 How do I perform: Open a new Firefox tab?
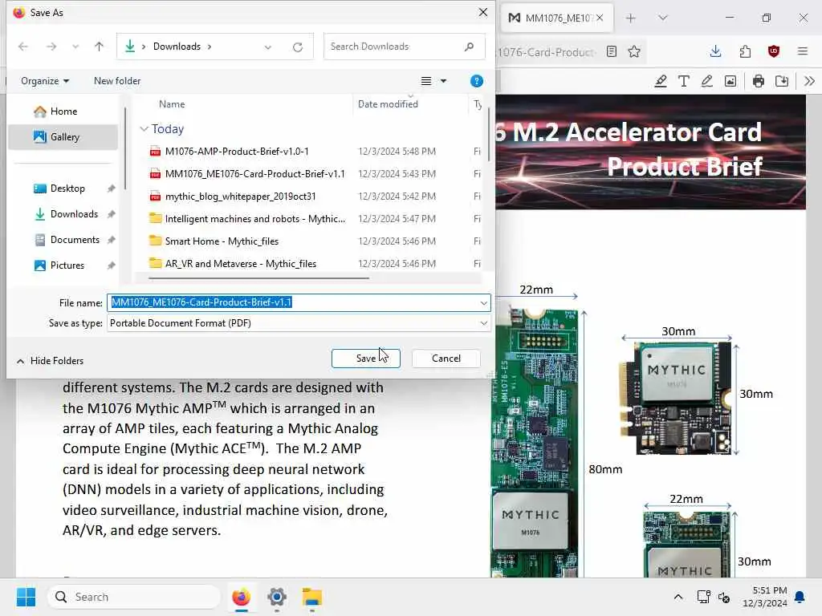(x=631, y=18)
